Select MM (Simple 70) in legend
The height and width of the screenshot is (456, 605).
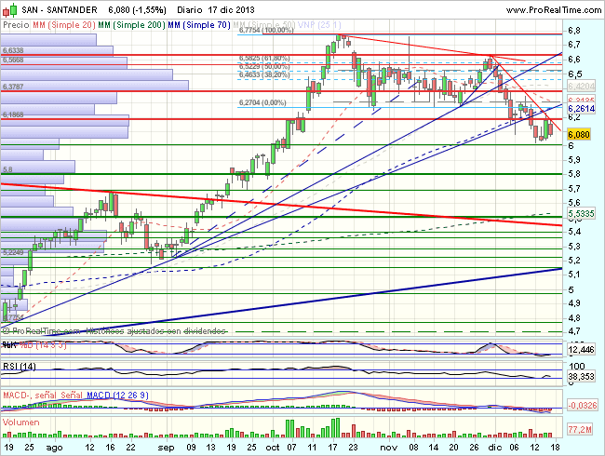tap(199, 25)
